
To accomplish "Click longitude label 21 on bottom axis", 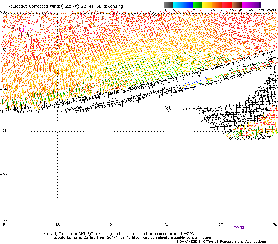I will coord(112,225).
